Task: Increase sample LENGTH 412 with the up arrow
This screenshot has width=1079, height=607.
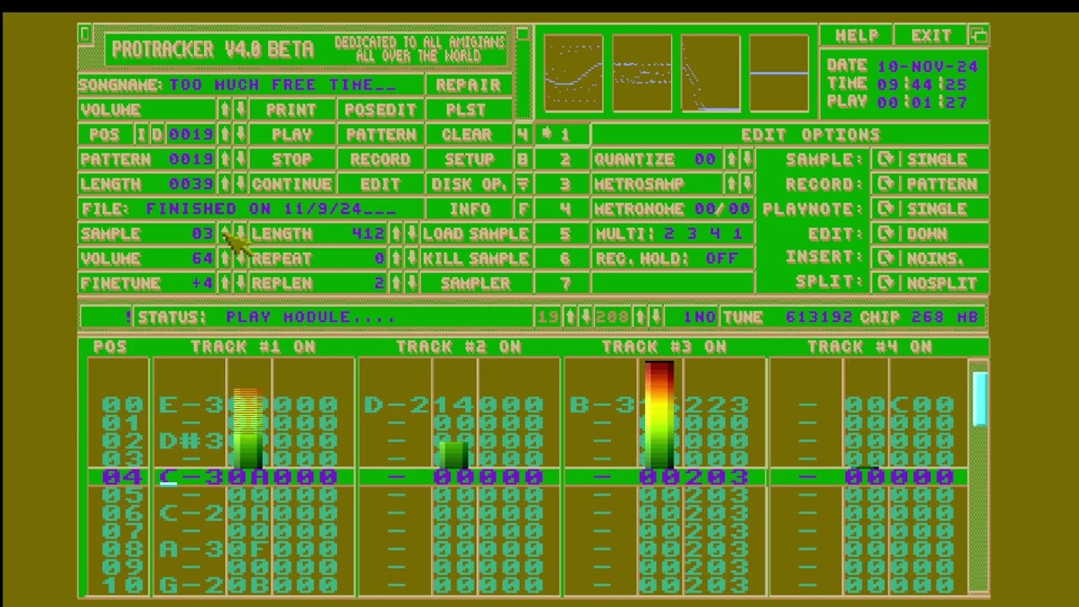Action: 396,234
